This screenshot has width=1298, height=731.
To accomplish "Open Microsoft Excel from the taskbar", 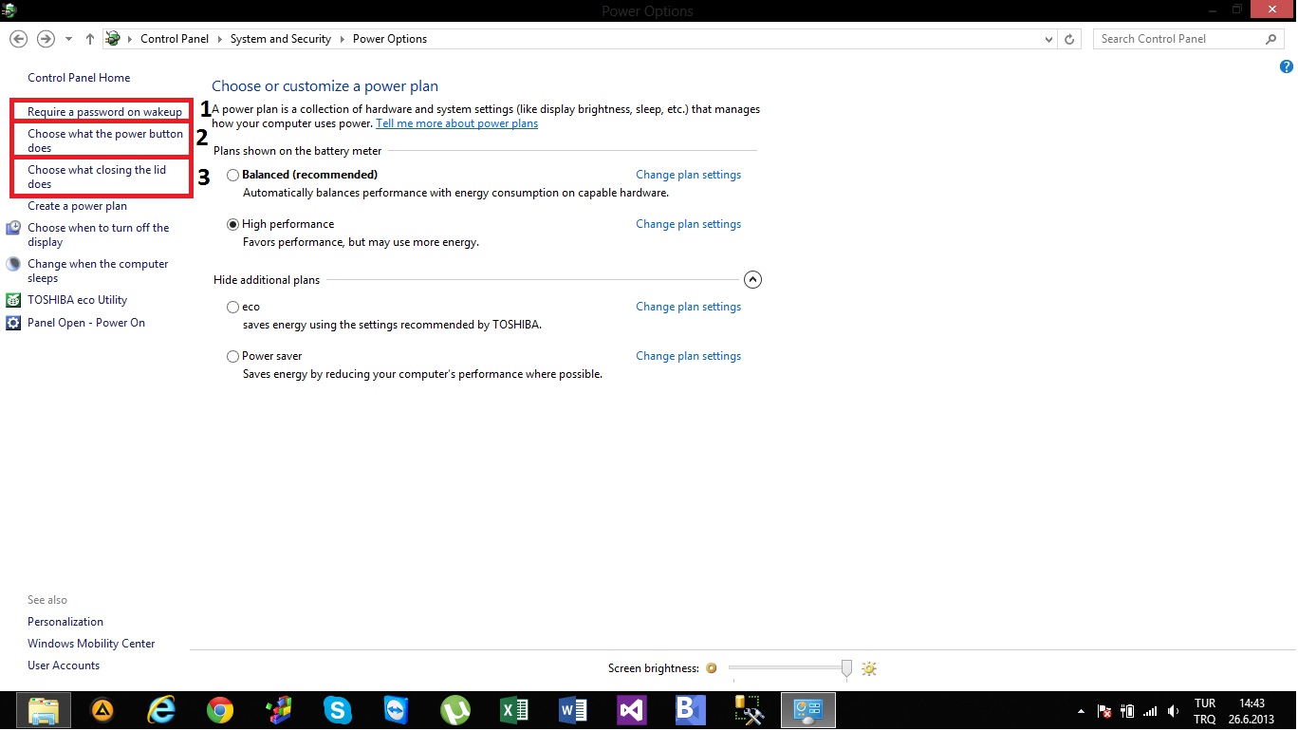I will pyautogui.click(x=514, y=710).
